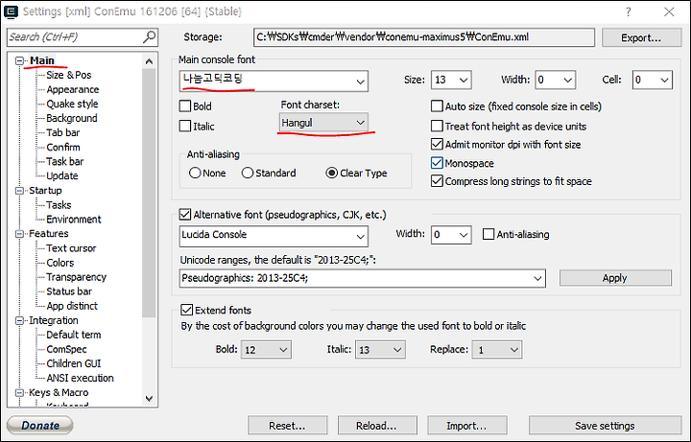The width and height of the screenshot is (691, 442).
Task: Click the Export... button
Action: tap(641, 37)
